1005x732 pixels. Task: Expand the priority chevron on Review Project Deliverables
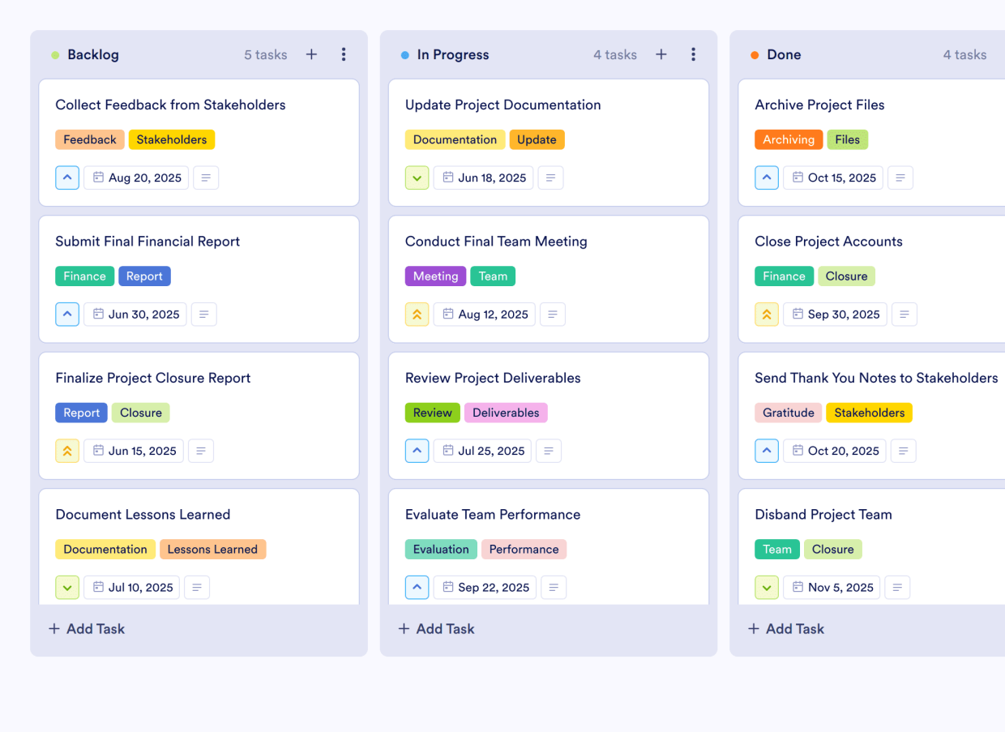tap(417, 451)
